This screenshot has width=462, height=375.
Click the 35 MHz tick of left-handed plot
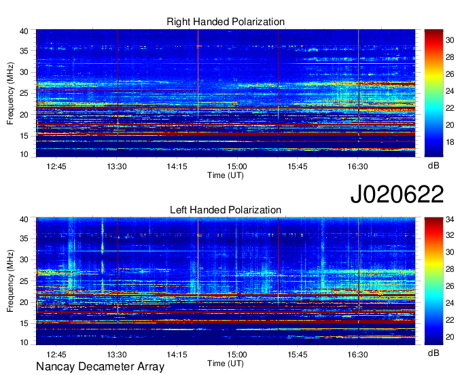tap(24, 238)
